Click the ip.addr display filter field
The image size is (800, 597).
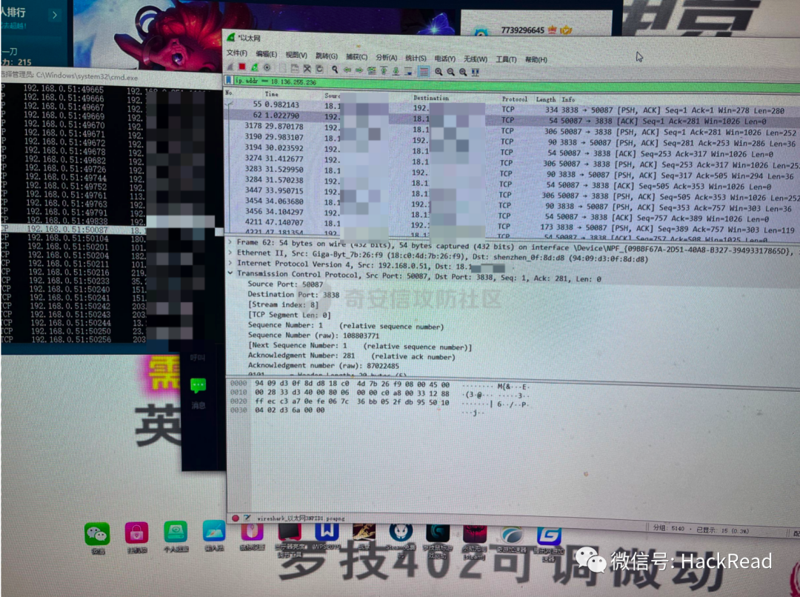516,84
